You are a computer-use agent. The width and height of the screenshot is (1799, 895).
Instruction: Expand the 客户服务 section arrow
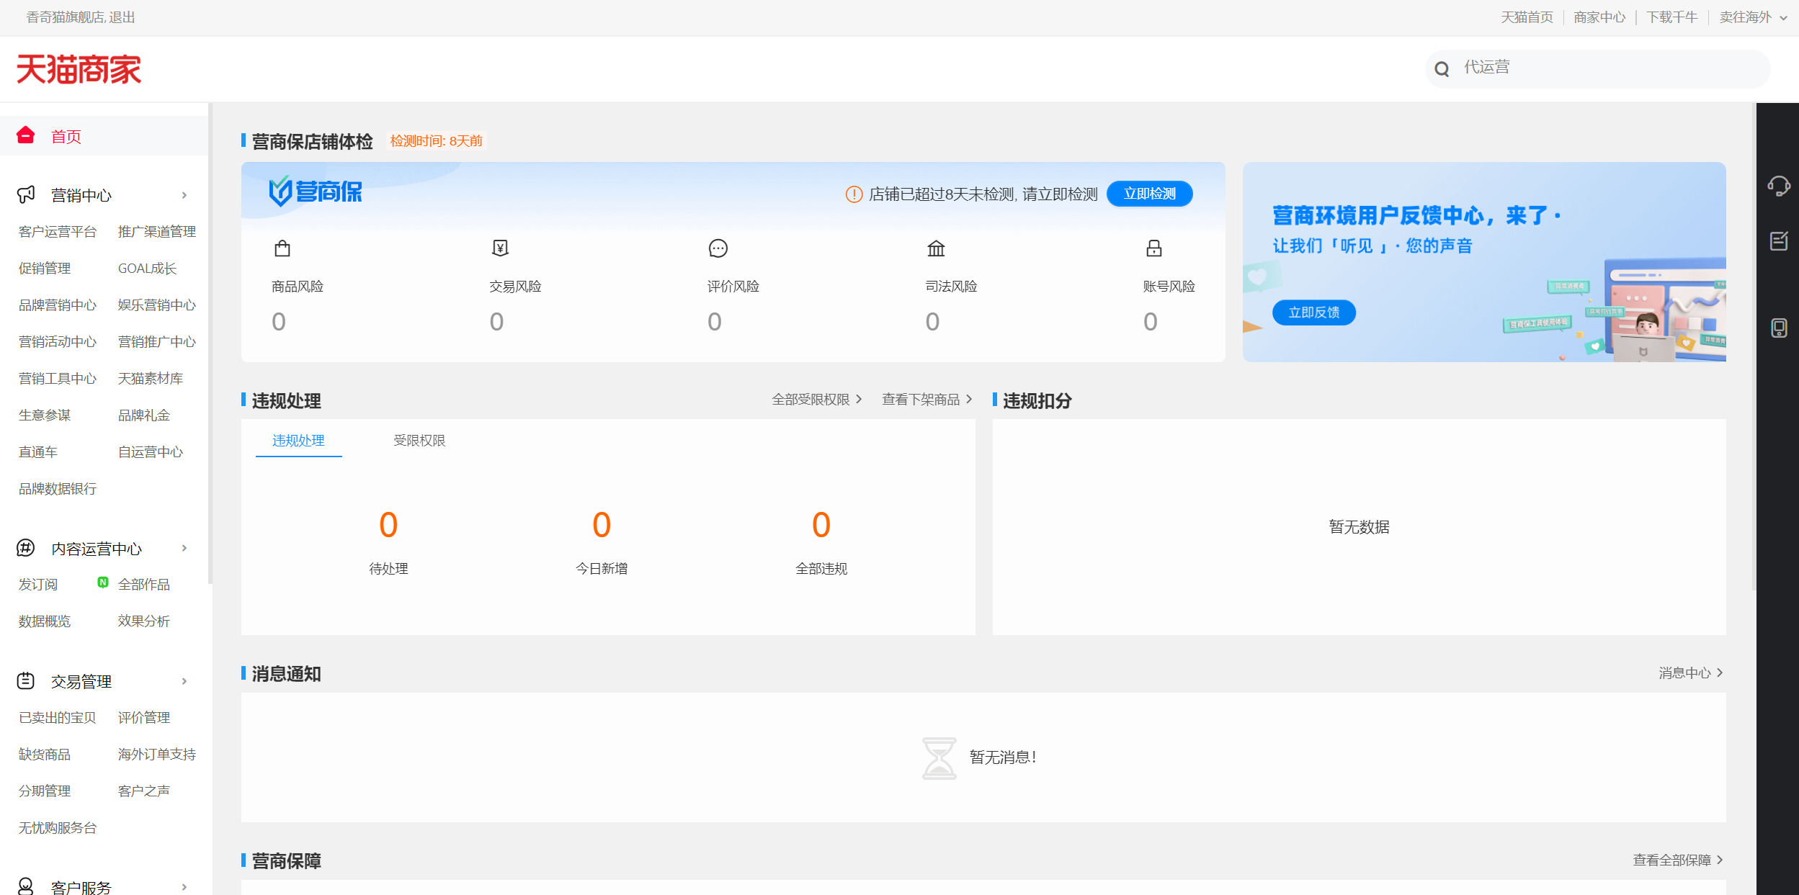pyautogui.click(x=184, y=887)
